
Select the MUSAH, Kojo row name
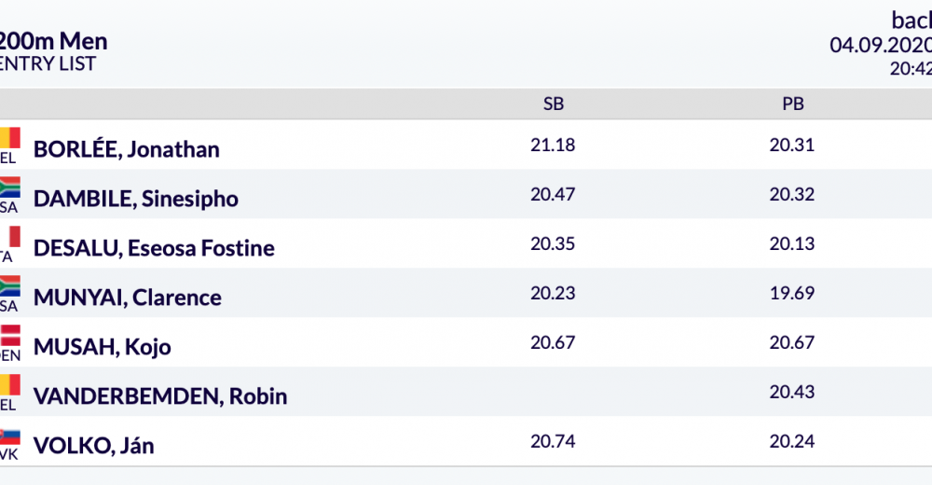[103, 347]
